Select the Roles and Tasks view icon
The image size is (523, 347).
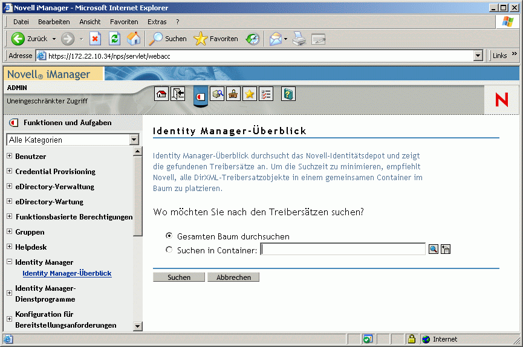point(201,97)
